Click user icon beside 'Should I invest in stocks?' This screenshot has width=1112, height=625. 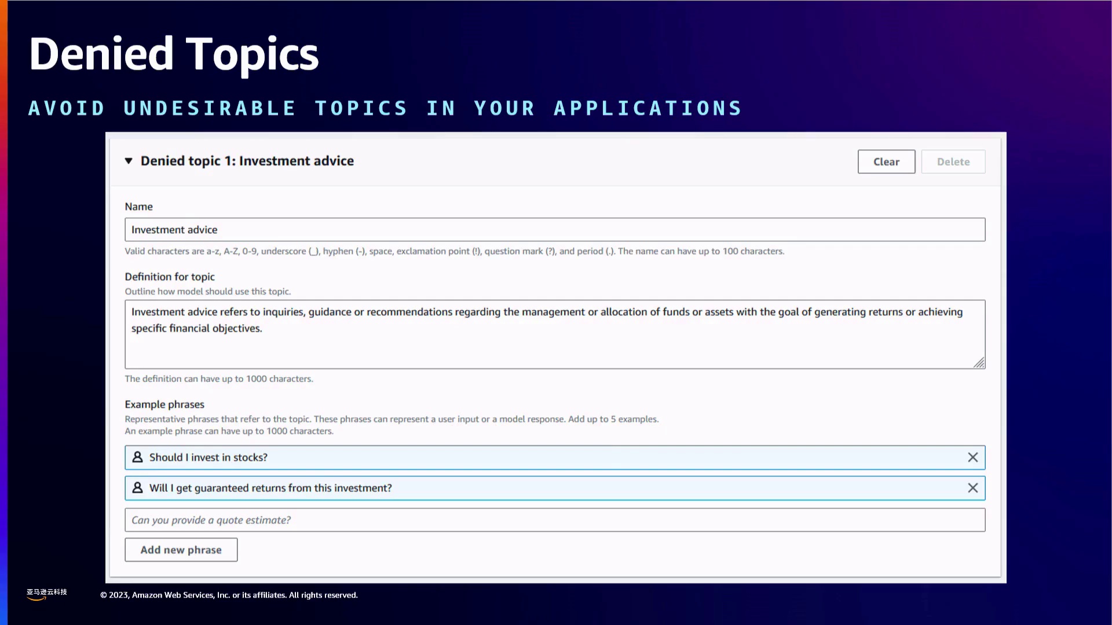[x=137, y=457]
